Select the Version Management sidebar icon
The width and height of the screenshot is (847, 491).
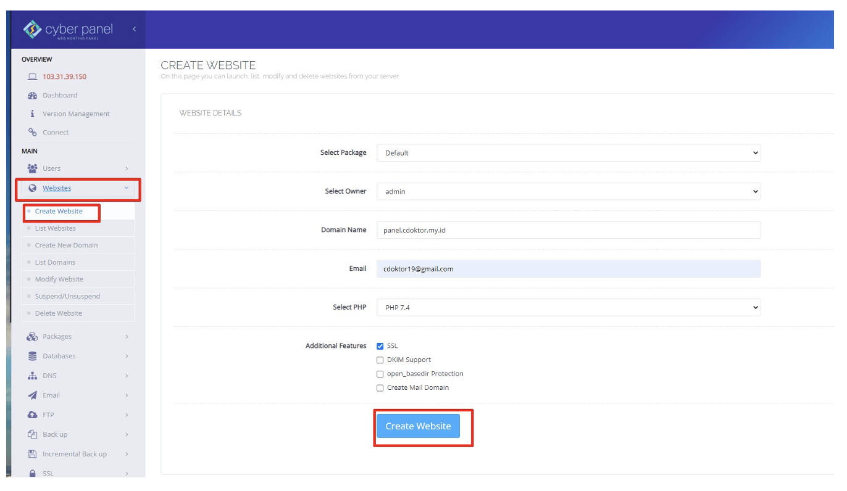[32, 113]
